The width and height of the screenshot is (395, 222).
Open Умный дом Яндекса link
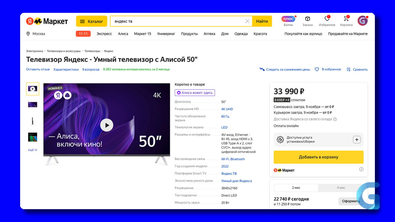[236, 181]
